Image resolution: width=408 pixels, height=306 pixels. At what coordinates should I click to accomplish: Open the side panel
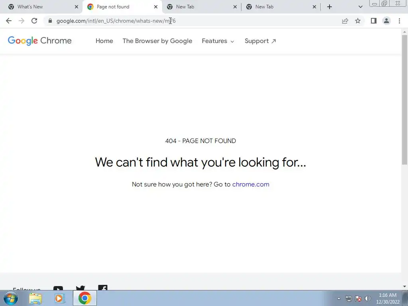(374, 21)
